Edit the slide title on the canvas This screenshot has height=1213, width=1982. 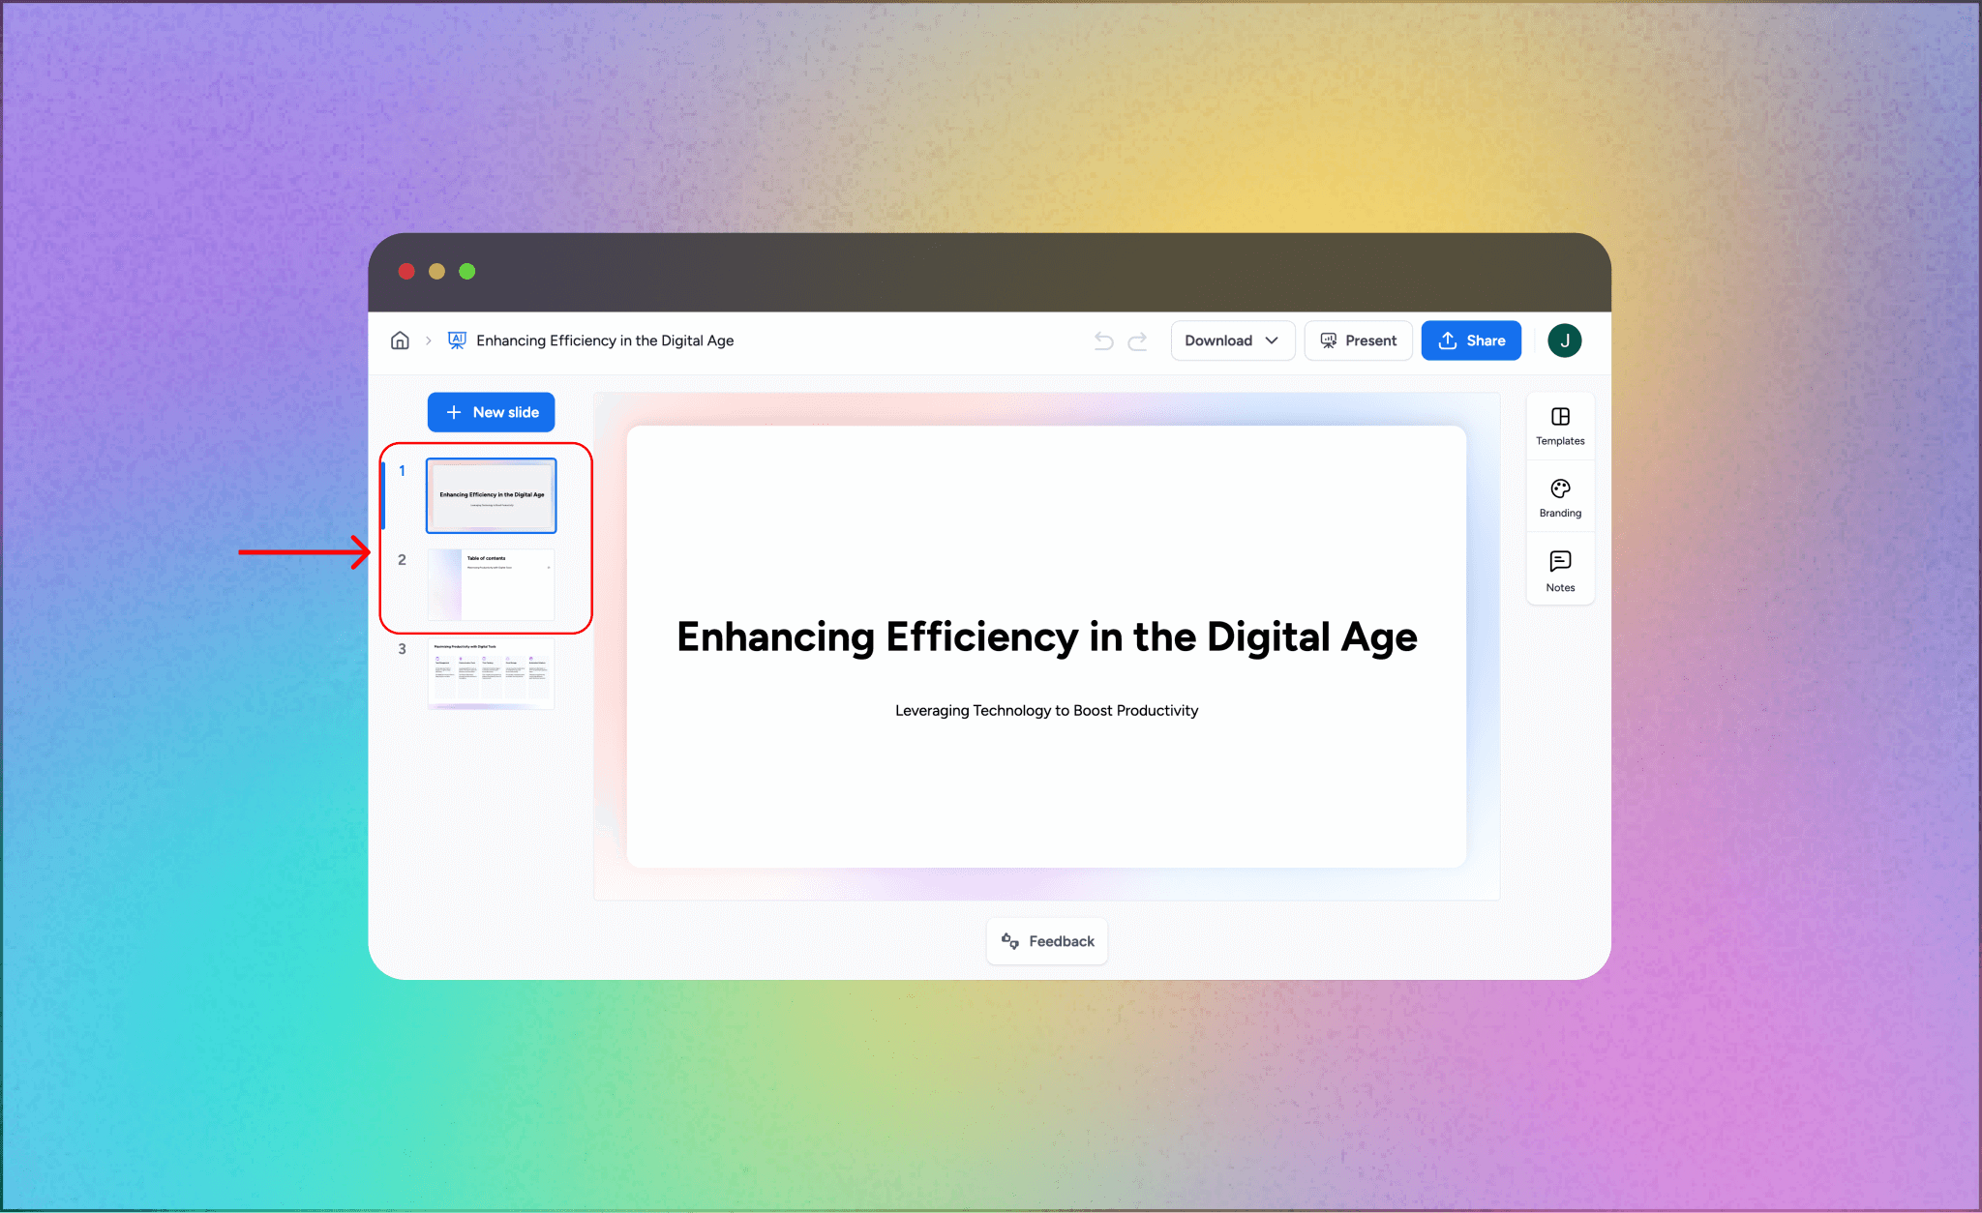(x=1046, y=636)
